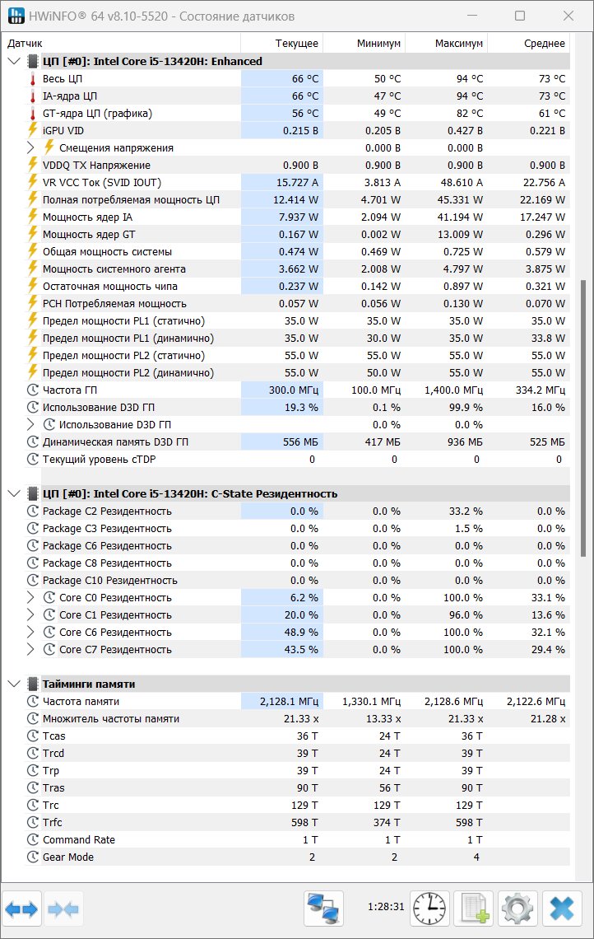
Task: Click current GPU usage value 19.3 %
Action: pos(301,407)
